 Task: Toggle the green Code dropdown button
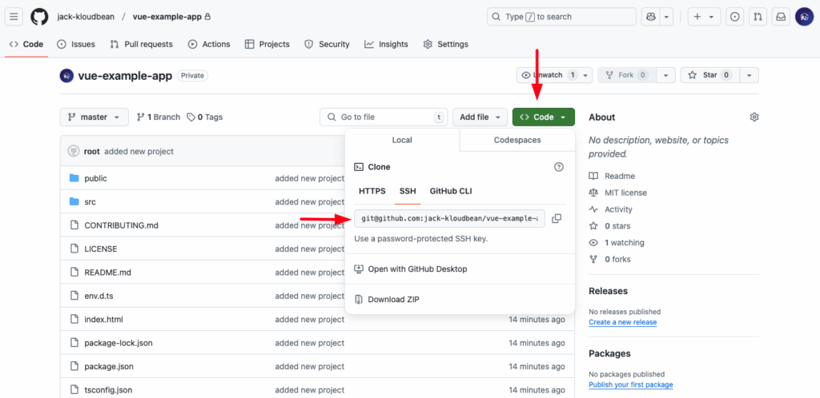coord(544,117)
